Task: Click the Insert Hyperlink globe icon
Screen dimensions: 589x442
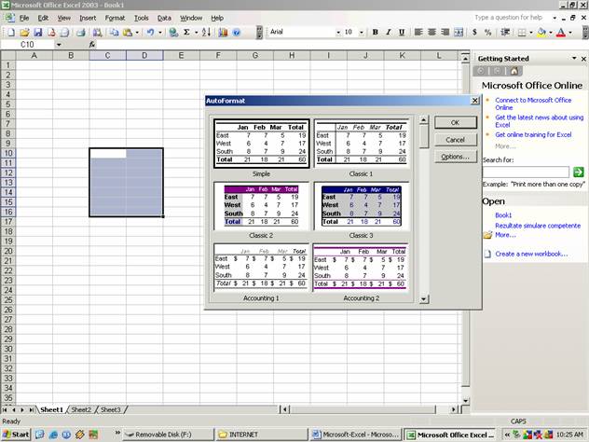Action: tap(173, 33)
